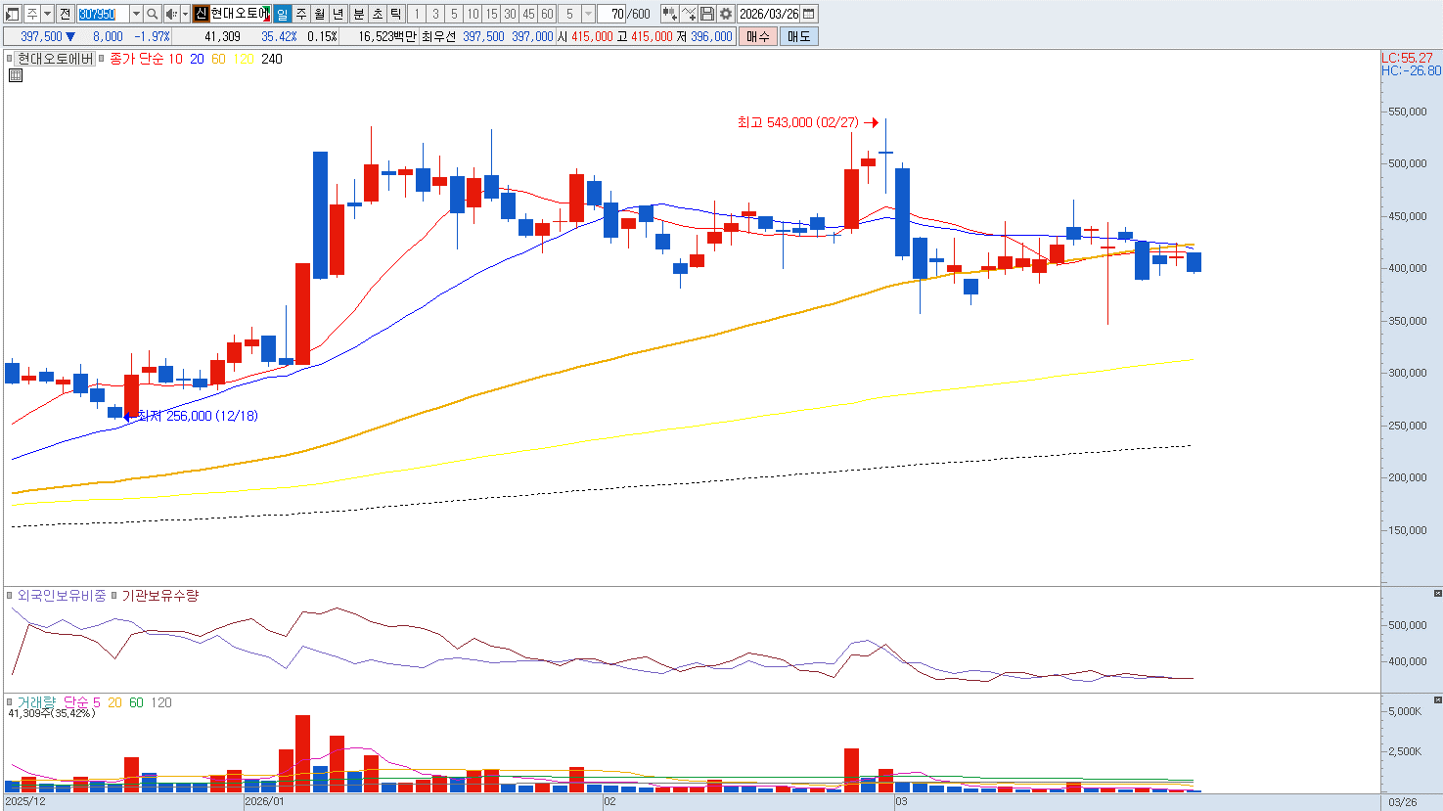The height and width of the screenshot is (811, 1443).
Task: Expand the stock code history dropdown
Action: click(136, 14)
